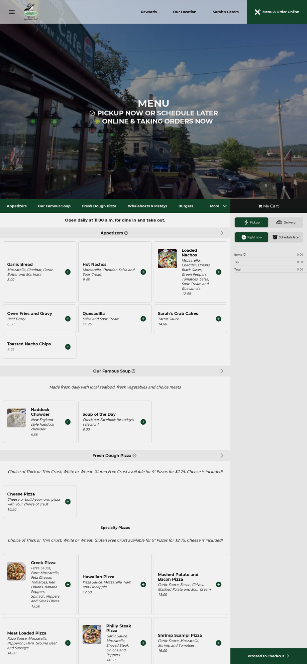Viewport: 307px width, 664px height.
Task: Click the Total row in cart
Action: click(x=268, y=269)
